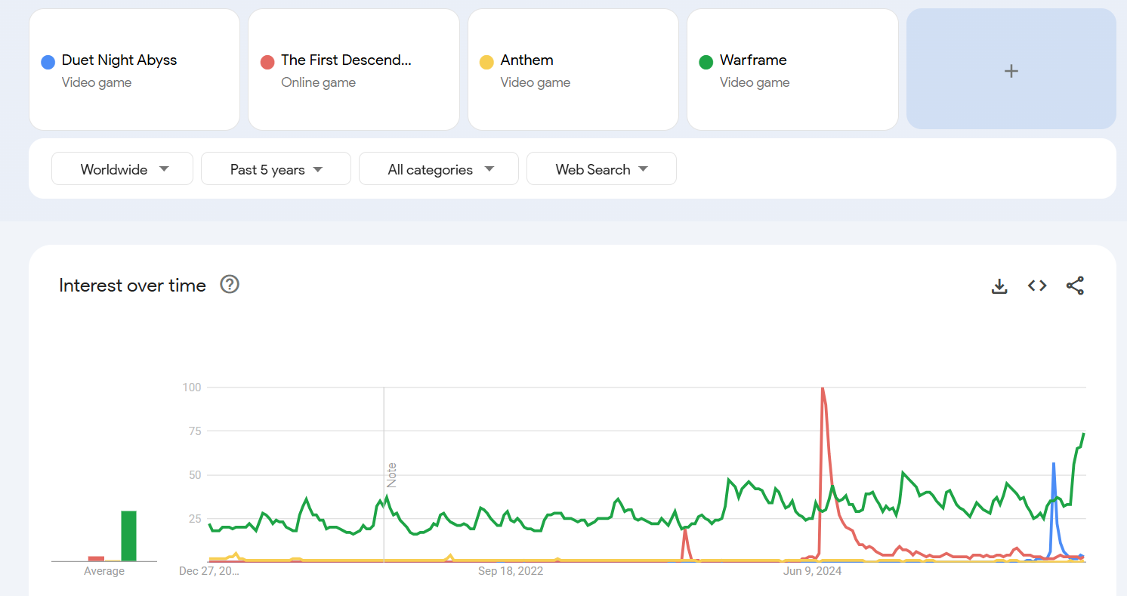Click the Interest over time heading
The height and width of the screenshot is (596, 1127).
click(x=132, y=286)
